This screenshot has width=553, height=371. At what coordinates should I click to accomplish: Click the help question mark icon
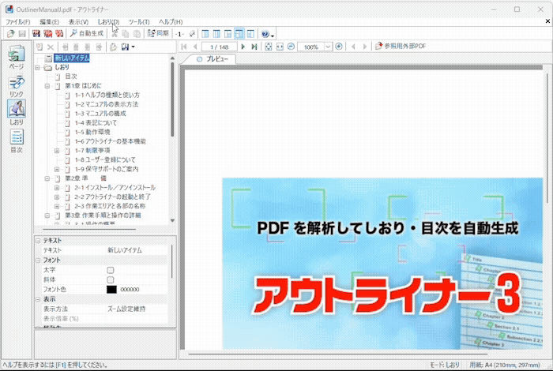coord(264,34)
